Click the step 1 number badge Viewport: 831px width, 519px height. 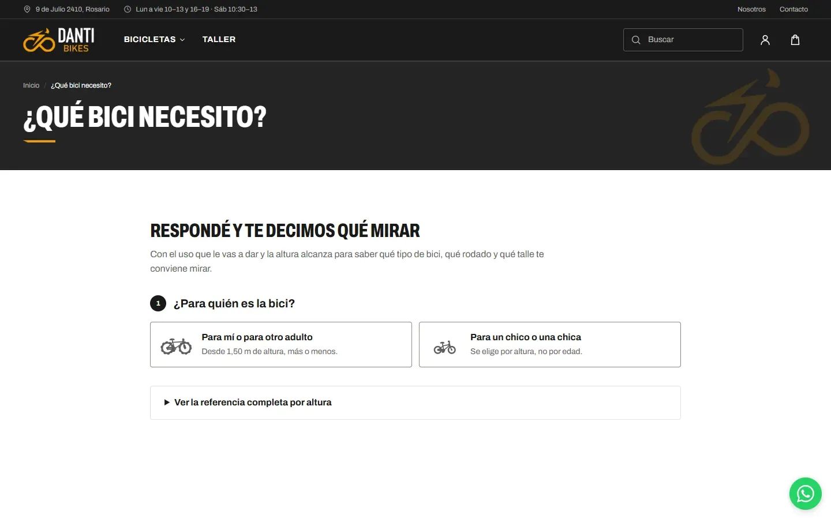[x=158, y=303]
